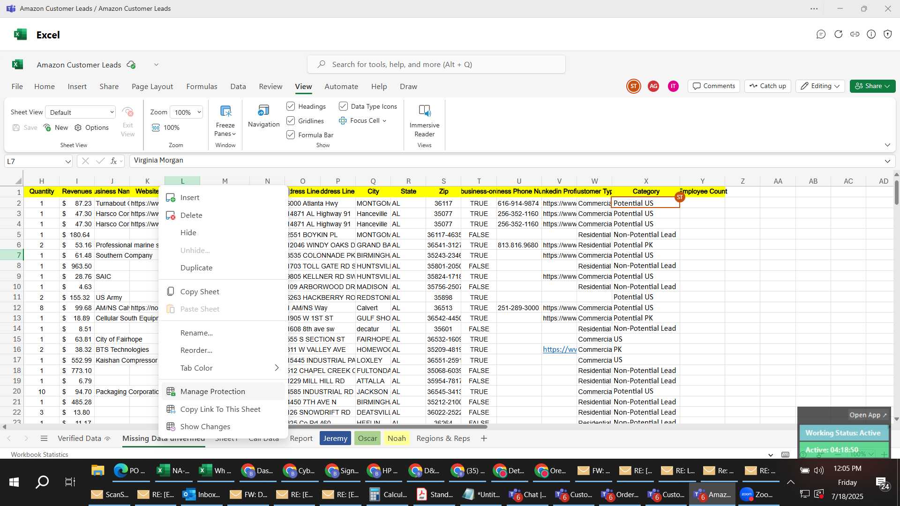The image size is (900, 506).
Task: Click the refresh icon in Teams header
Action: point(838,34)
